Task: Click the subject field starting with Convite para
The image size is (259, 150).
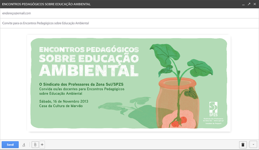Action: pyautogui.click(x=129, y=23)
